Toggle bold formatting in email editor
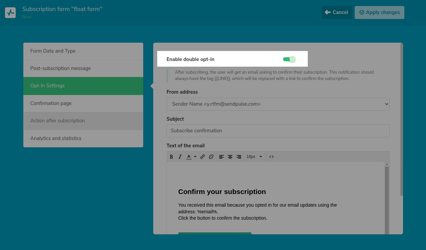This screenshot has height=250, width=426. (172, 157)
